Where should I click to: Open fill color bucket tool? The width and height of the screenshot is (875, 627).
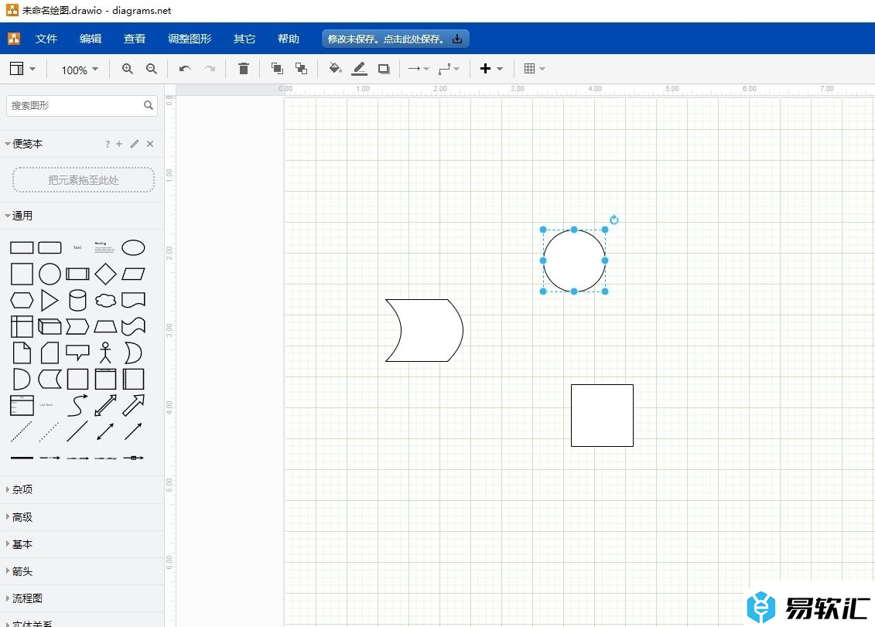point(335,69)
